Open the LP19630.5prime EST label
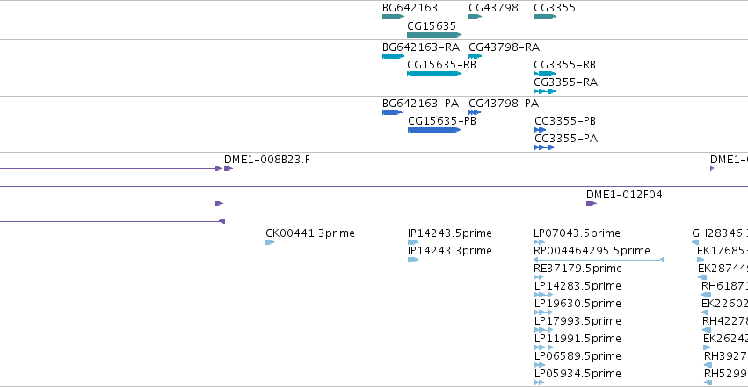 click(x=577, y=304)
